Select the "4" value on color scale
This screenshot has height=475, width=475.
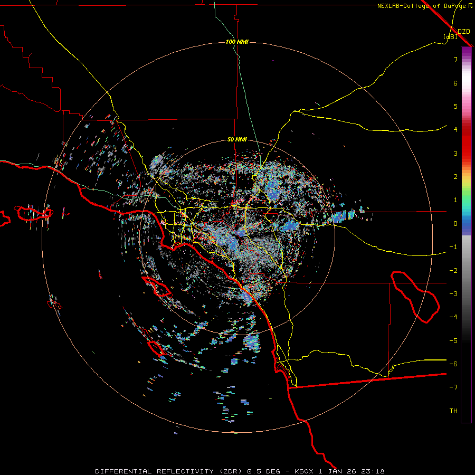click(455, 130)
